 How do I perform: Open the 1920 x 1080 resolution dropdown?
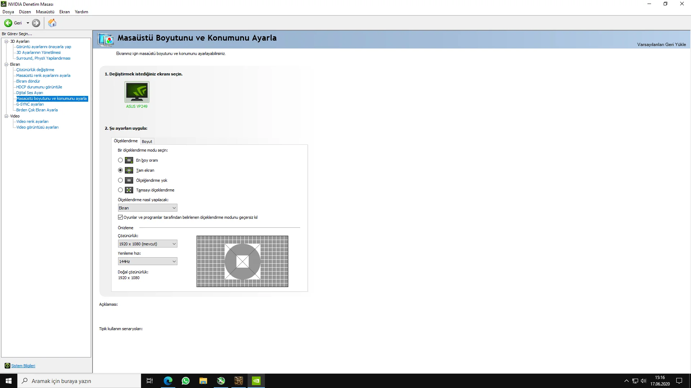(x=148, y=244)
